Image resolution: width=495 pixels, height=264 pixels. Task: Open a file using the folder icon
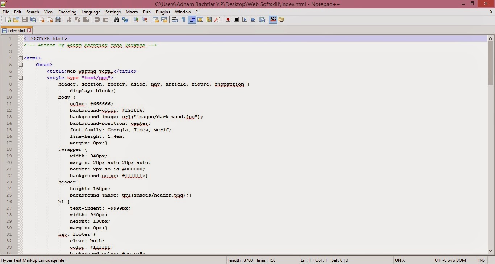pos(16,20)
